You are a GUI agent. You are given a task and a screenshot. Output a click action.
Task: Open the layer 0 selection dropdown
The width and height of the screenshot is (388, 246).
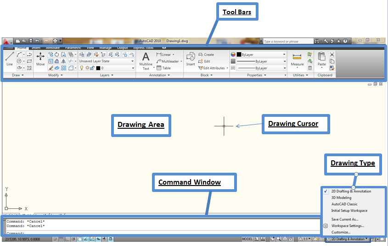(x=107, y=68)
